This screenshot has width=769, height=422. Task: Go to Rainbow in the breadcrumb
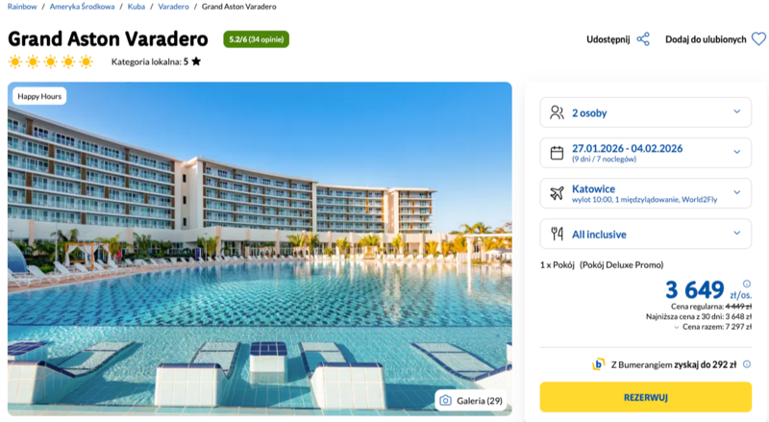[23, 7]
